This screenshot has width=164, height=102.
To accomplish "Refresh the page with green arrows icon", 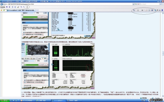I will tap(136, 4).
